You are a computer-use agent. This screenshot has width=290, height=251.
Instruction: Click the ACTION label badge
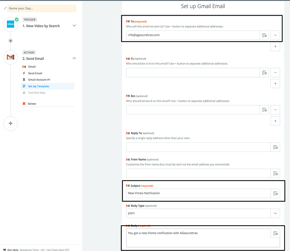point(29,53)
